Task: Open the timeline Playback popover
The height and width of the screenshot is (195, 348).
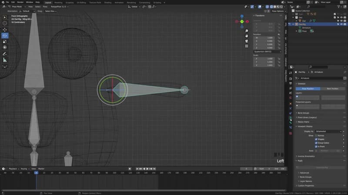Action: click(x=14, y=169)
